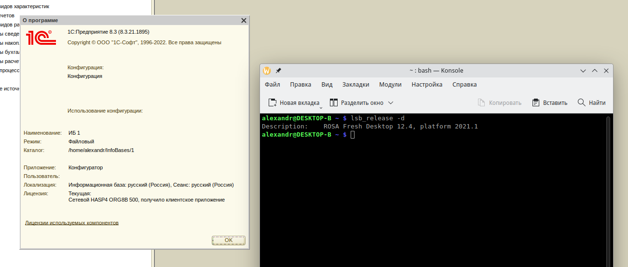Expand the Разделить окно chevron
Viewport: 628px width, 267px height.
pos(391,102)
